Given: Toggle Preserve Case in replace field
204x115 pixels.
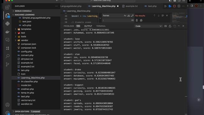Looking at the screenshot, I should (132, 20).
